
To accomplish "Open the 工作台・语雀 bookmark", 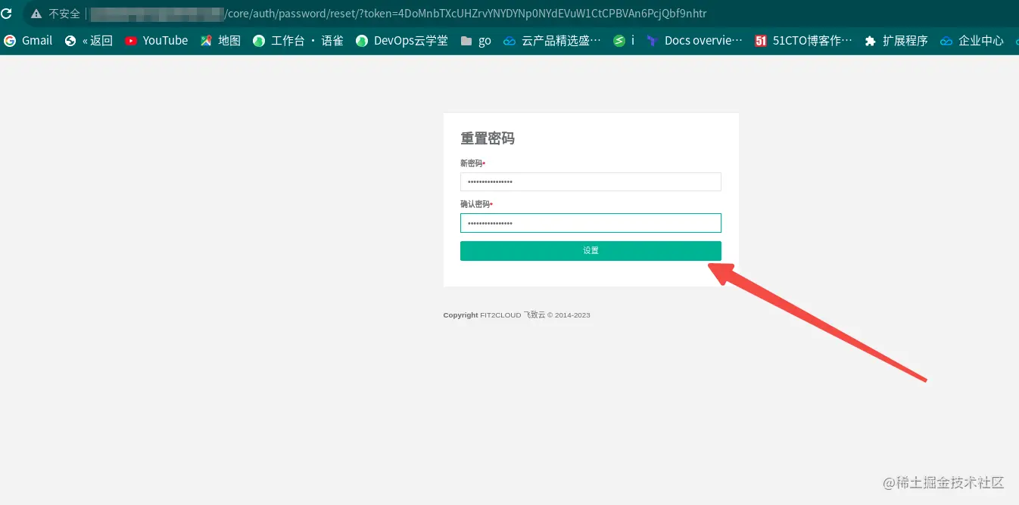I will [x=298, y=41].
